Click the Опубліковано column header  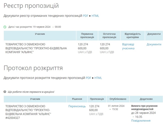click(x=118, y=99)
